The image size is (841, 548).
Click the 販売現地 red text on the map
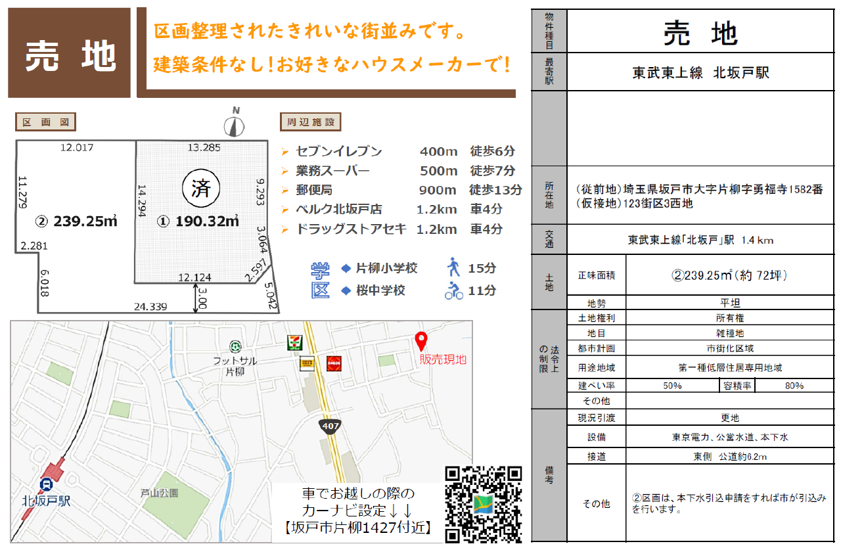pos(443,359)
